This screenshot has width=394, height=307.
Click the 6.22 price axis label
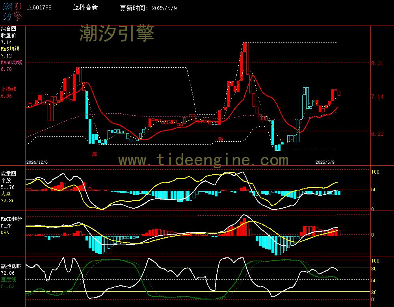377,134
